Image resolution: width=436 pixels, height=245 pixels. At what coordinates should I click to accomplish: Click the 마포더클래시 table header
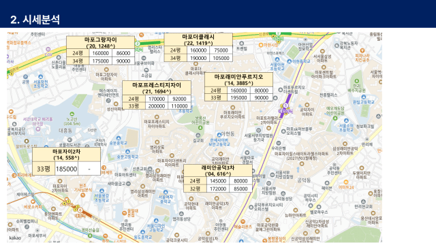[198, 39]
